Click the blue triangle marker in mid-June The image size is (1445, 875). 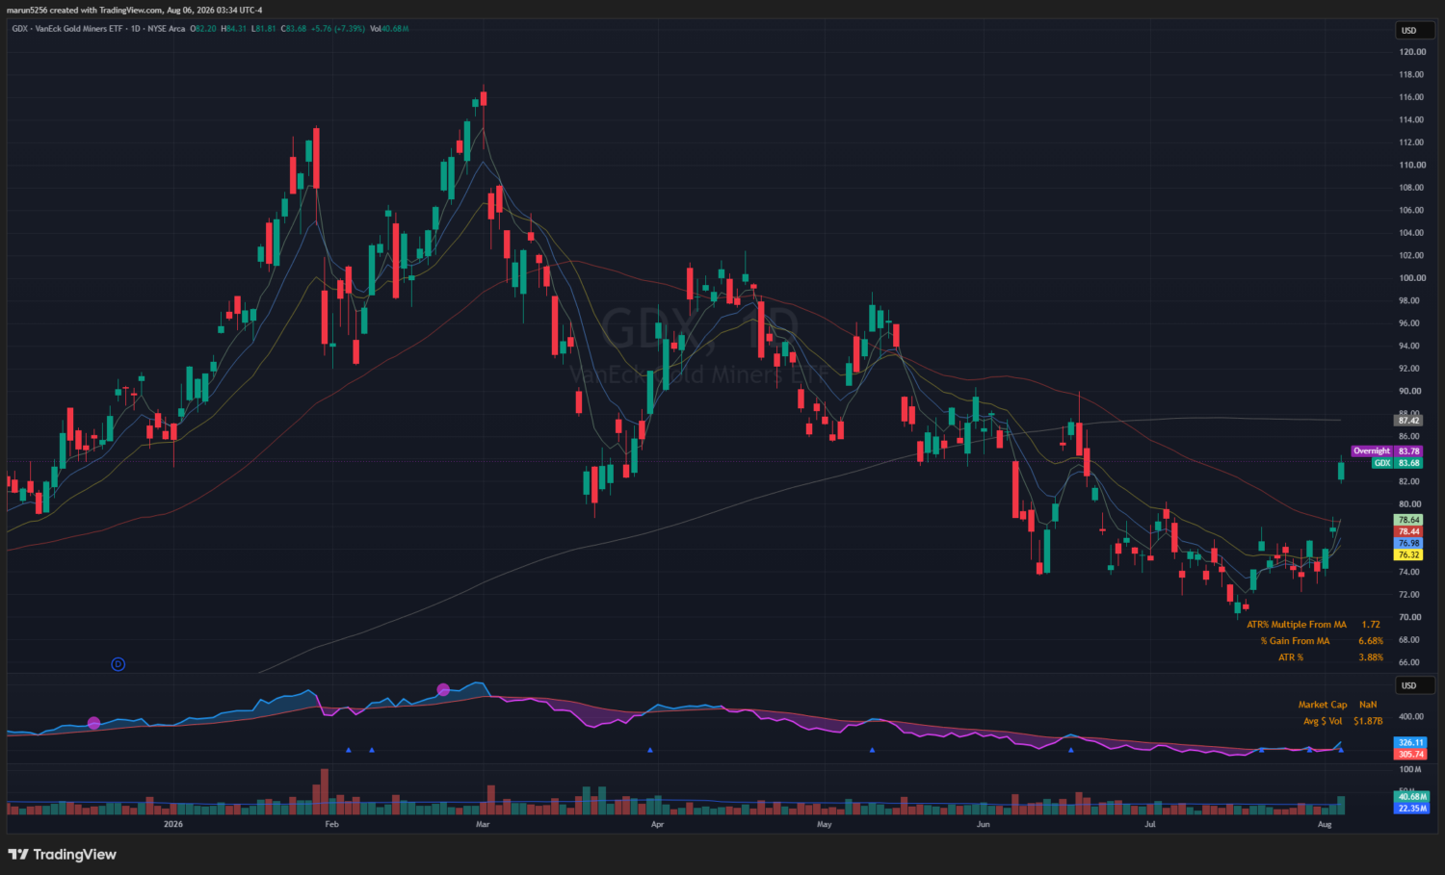[1070, 750]
